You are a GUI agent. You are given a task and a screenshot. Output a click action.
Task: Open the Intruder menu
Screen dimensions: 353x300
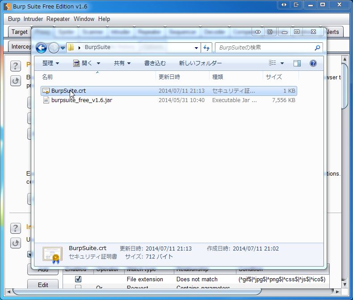coord(33,19)
